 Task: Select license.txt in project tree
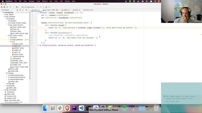pyautogui.click(x=10, y=96)
